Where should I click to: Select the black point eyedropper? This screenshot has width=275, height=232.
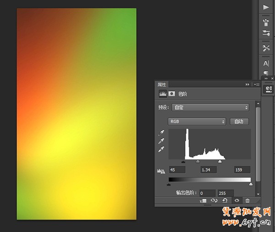coord(161,133)
